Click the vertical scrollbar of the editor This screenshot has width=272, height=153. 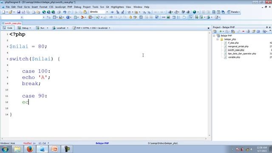(x=210, y=84)
